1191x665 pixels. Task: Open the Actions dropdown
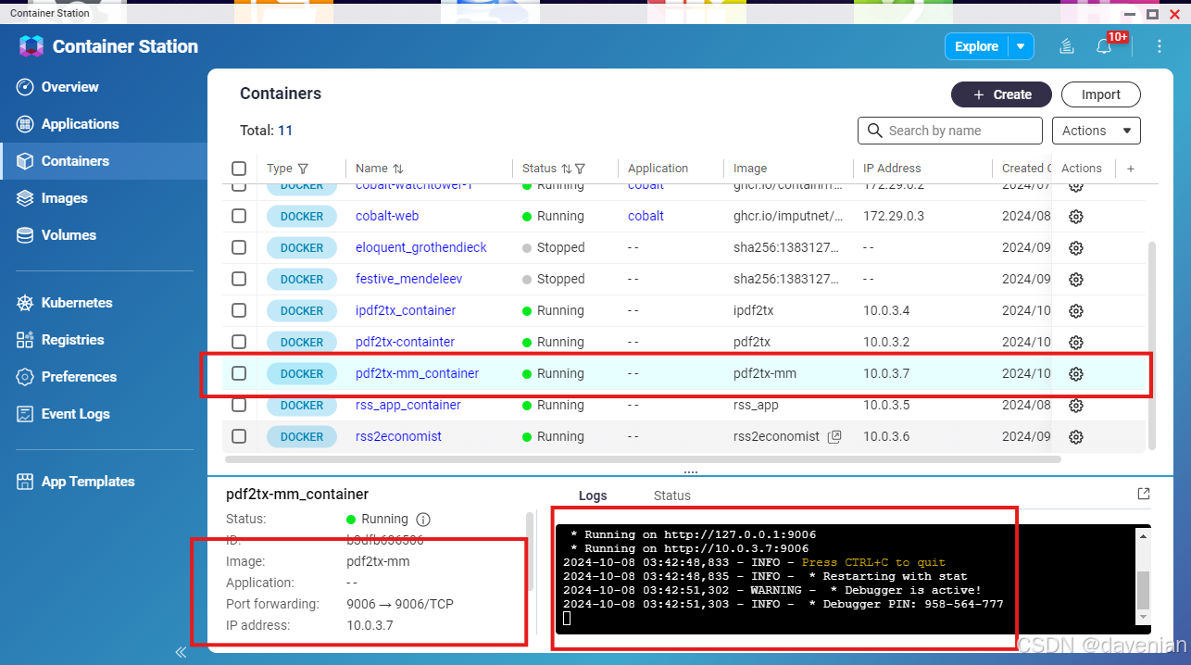point(1097,131)
